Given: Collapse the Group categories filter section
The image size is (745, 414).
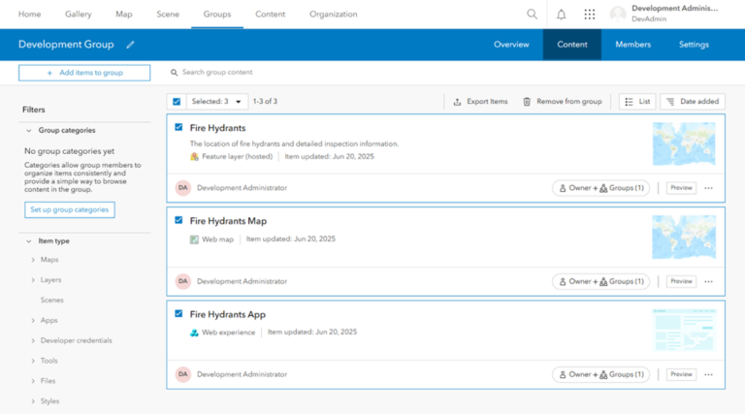Looking at the screenshot, I should pyautogui.click(x=28, y=131).
